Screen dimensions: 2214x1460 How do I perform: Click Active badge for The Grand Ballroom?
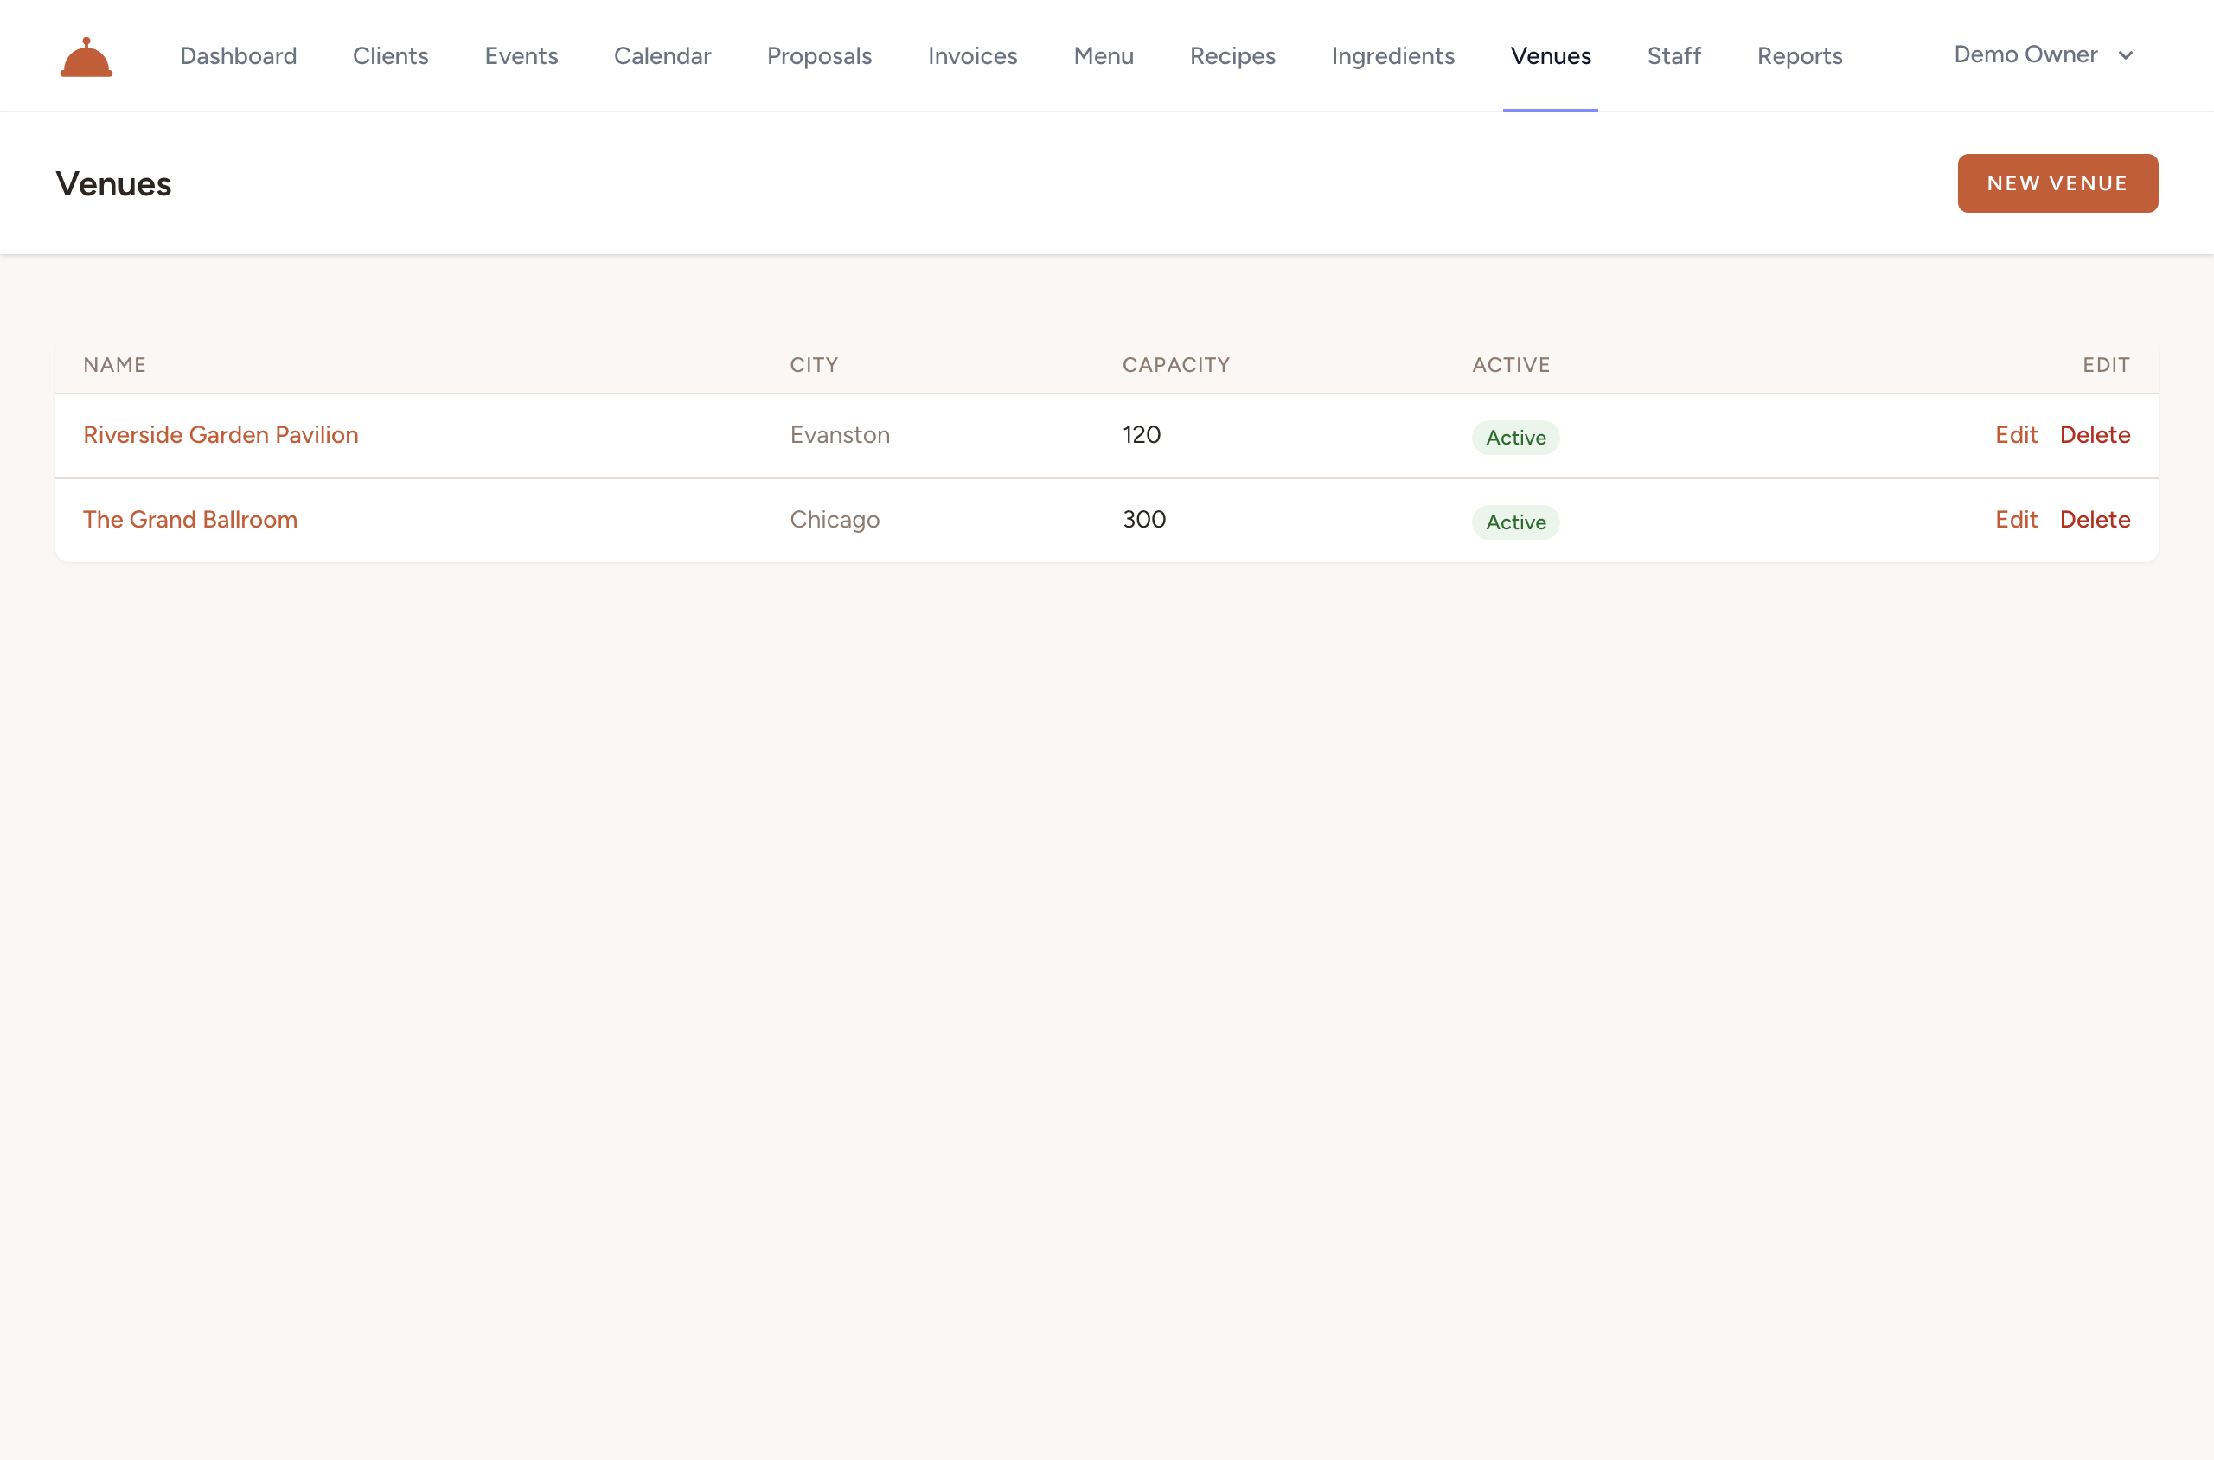[1516, 522]
